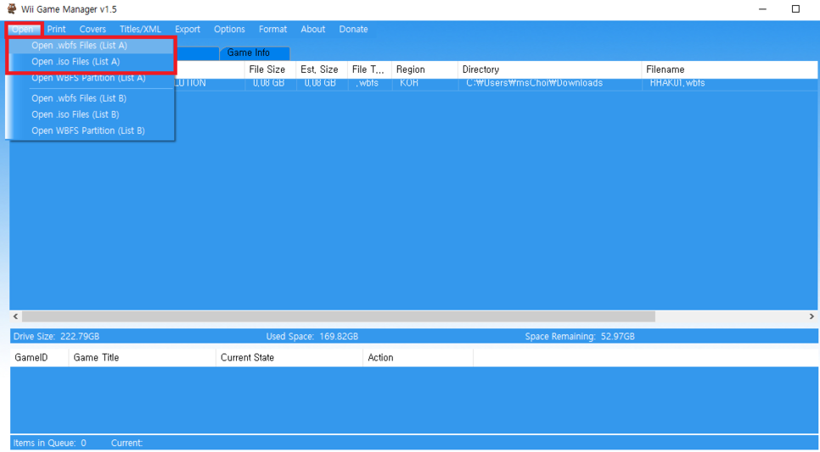The width and height of the screenshot is (820, 452).
Task: Open the Titles/XML menu
Action: pyautogui.click(x=140, y=30)
